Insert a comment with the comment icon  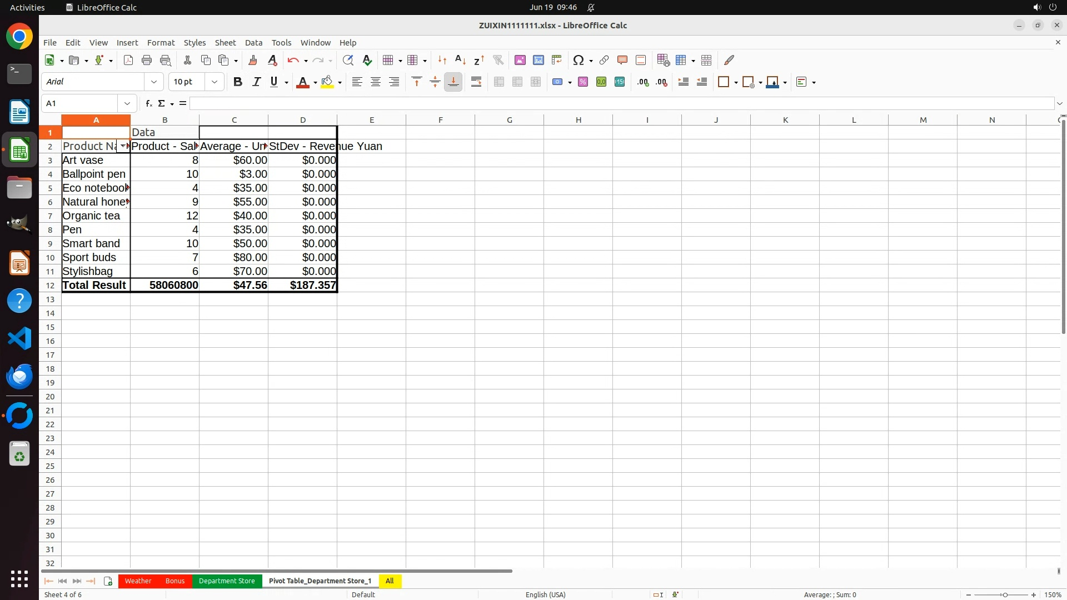(x=622, y=61)
